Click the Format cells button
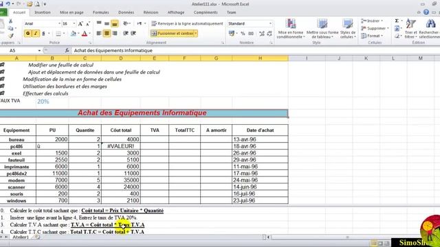 pos(372,36)
